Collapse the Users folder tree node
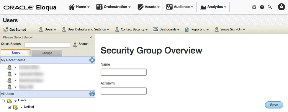The width and height of the screenshot is (288, 112). [3, 101]
